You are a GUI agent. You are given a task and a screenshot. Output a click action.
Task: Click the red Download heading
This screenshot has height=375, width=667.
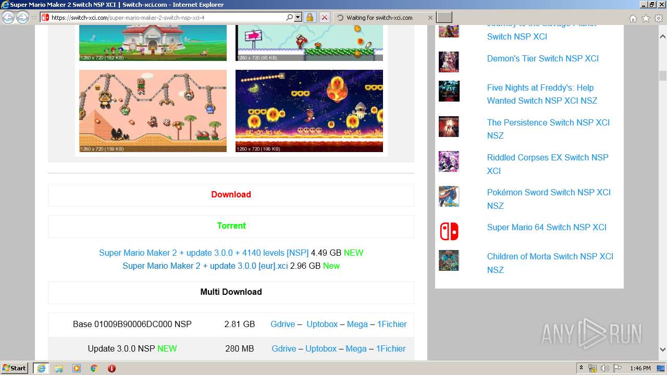pos(231,194)
